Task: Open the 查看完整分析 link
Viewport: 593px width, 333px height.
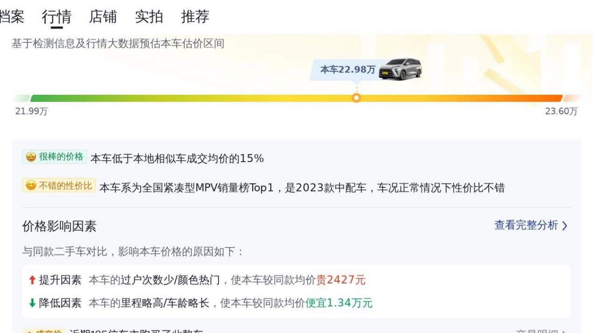Action: click(x=526, y=226)
